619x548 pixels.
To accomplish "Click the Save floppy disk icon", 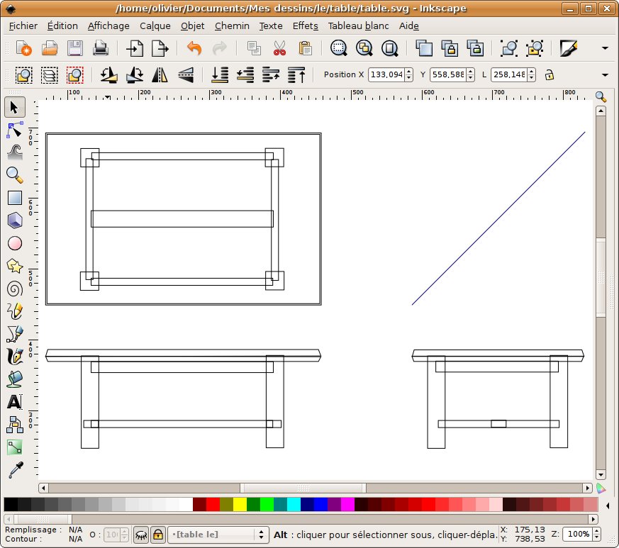I will pyautogui.click(x=75, y=49).
